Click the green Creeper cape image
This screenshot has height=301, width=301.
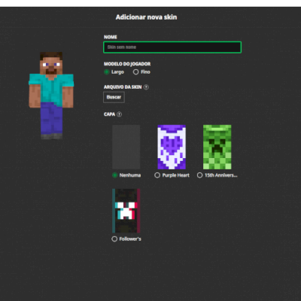pyautogui.click(x=217, y=147)
